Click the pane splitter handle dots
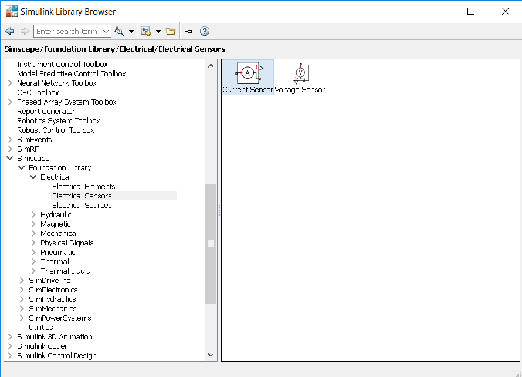This screenshot has width=522, height=377. (x=219, y=210)
